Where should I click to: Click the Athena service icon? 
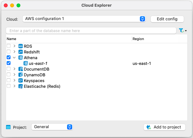tap(21, 58)
